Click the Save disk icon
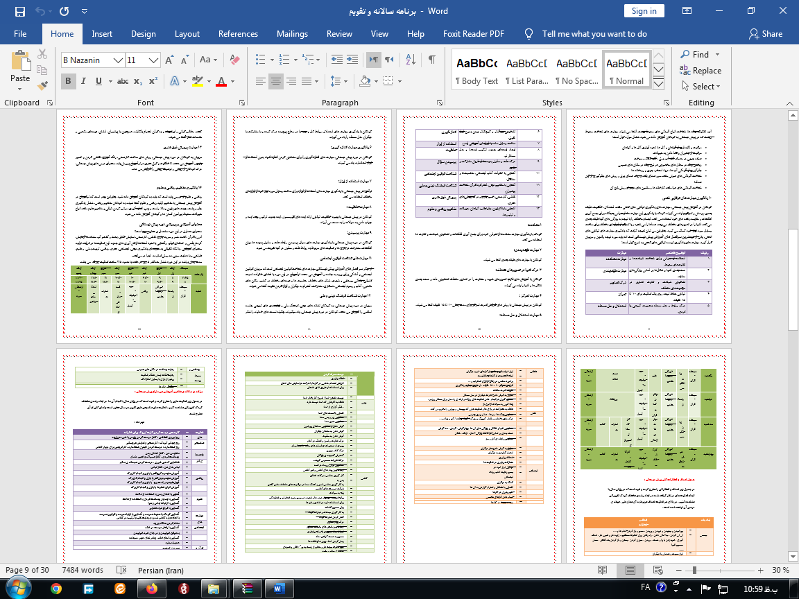Image resolution: width=799 pixels, height=599 pixels. (x=20, y=11)
